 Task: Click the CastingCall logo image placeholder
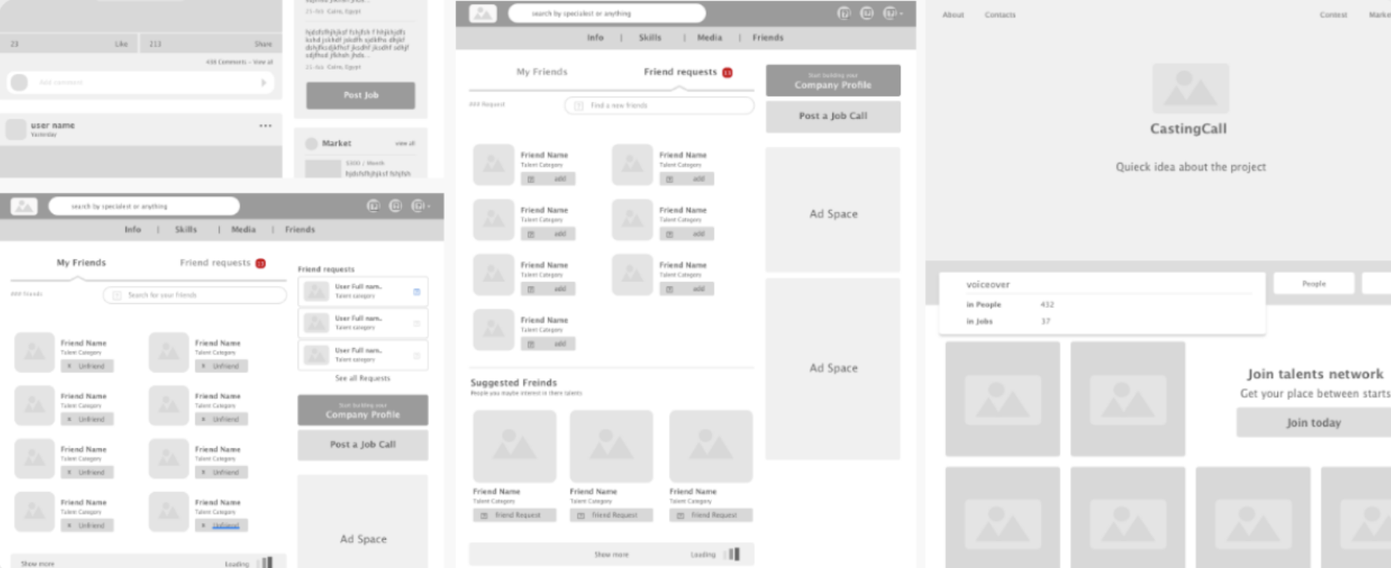point(1190,89)
